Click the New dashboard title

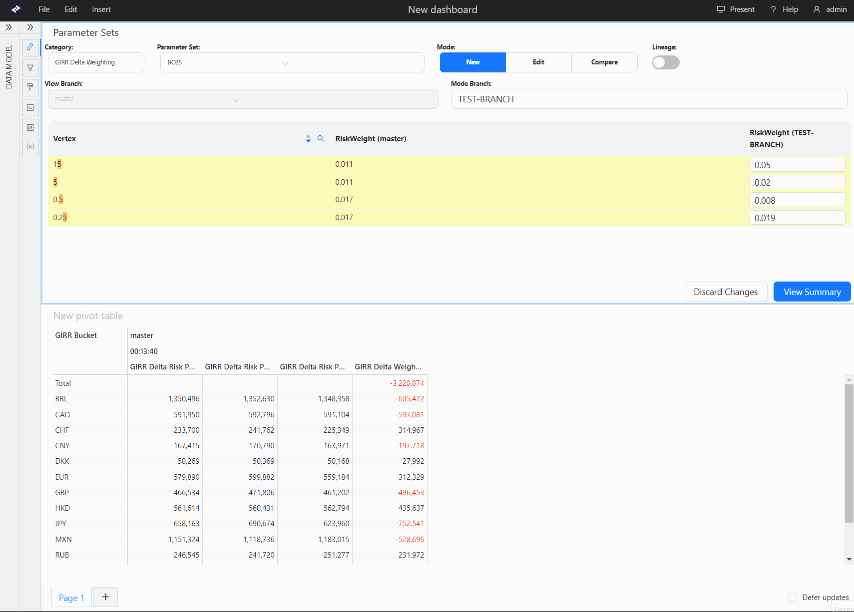442,9
